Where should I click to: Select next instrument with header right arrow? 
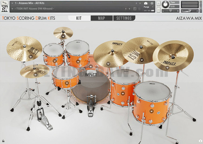coord(140,3)
